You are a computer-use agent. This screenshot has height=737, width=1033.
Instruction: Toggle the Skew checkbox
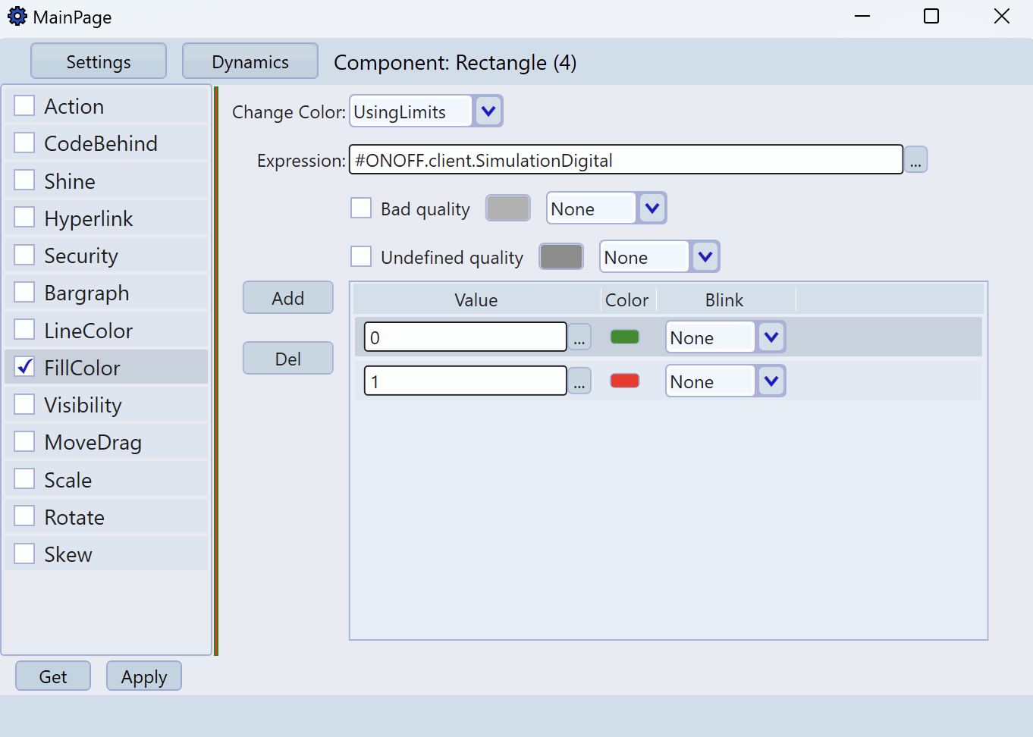tap(24, 554)
